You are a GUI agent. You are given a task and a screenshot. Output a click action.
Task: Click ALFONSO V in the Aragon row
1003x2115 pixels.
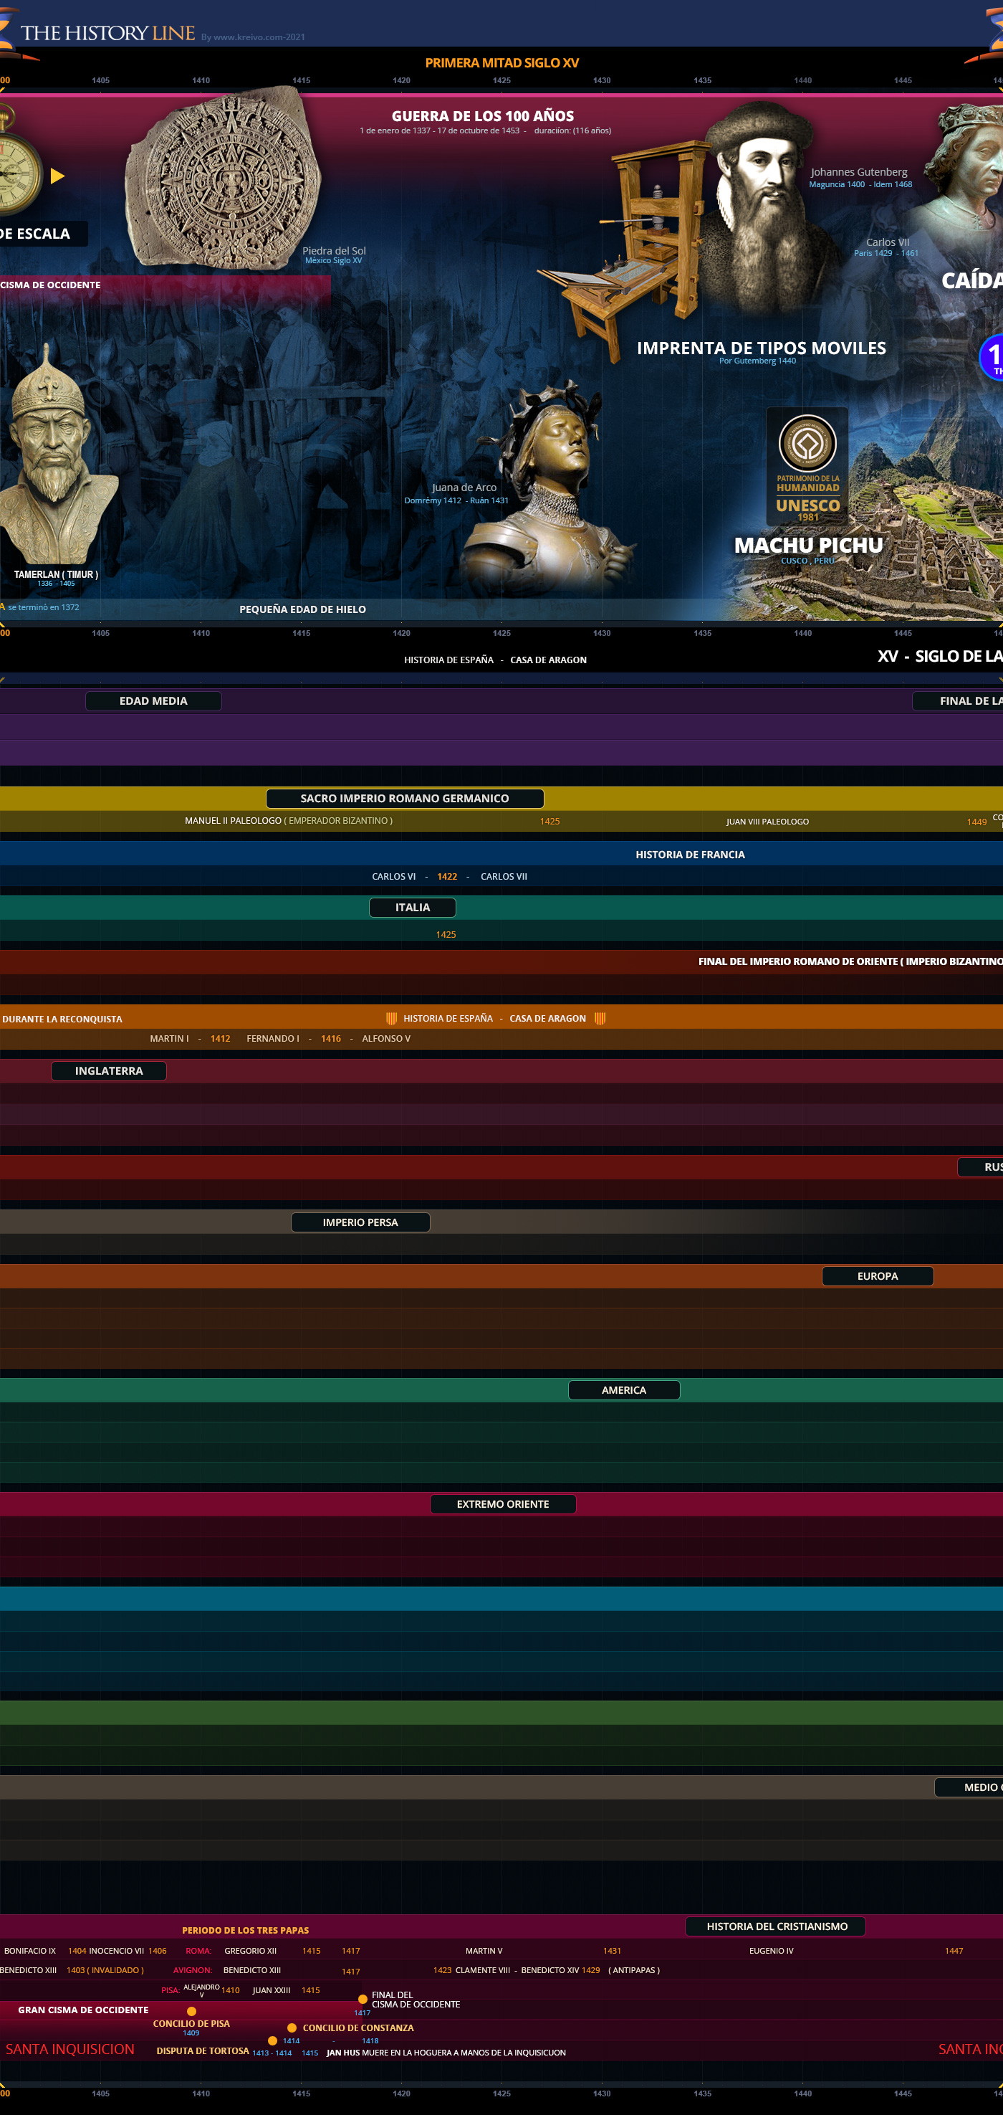(x=386, y=1039)
